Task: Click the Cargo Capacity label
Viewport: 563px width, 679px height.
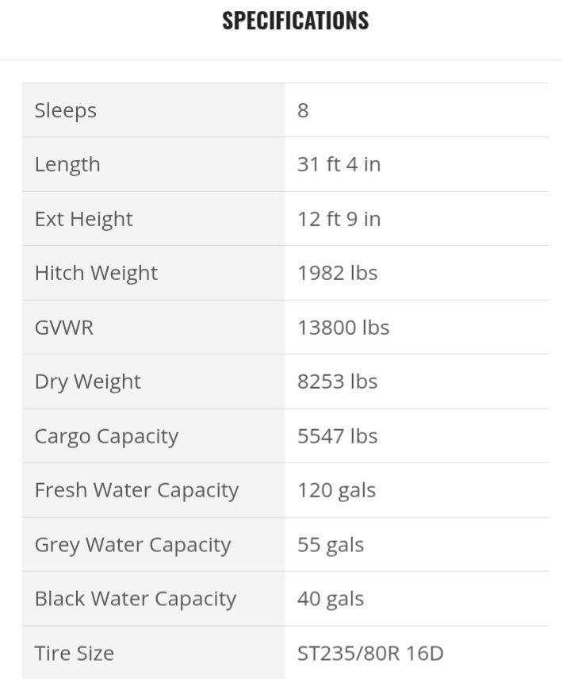Action: [x=106, y=436]
